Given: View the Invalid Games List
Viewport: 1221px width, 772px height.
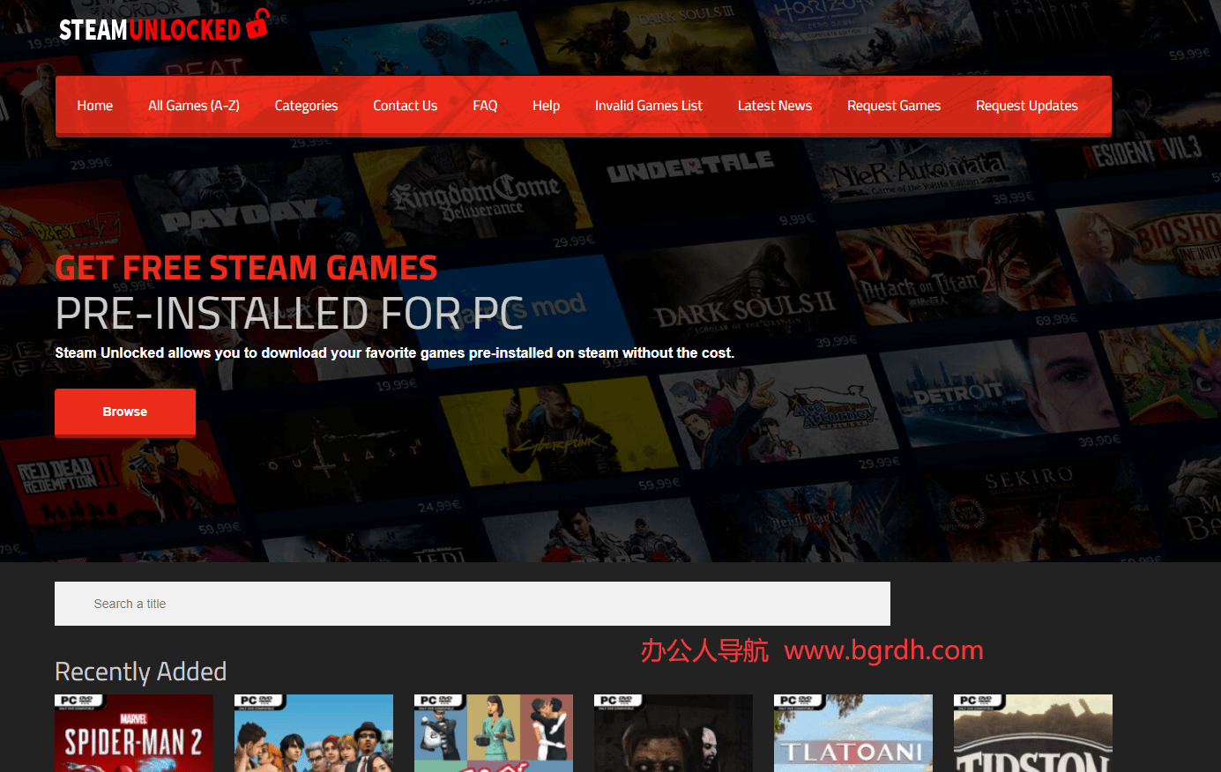Looking at the screenshot, I should [x=648, y=105].
